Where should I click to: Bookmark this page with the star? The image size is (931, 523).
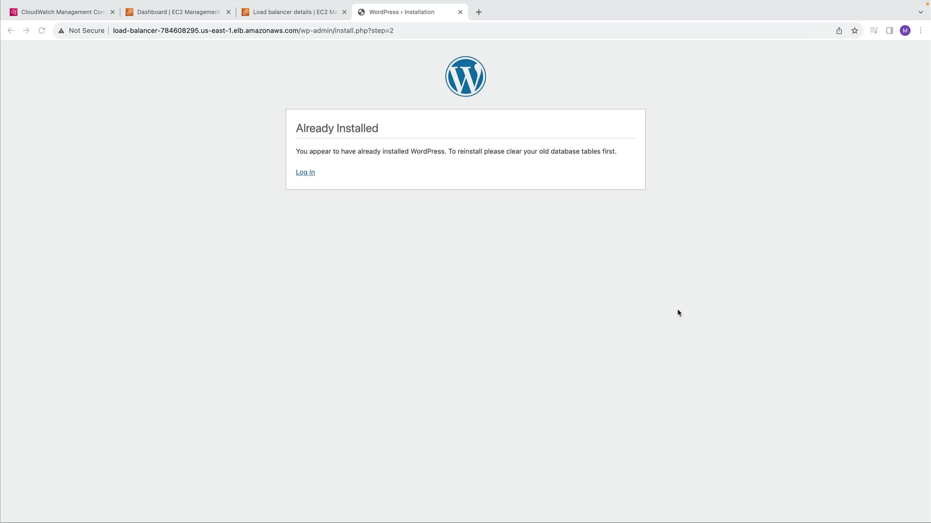tap(854, 31)
